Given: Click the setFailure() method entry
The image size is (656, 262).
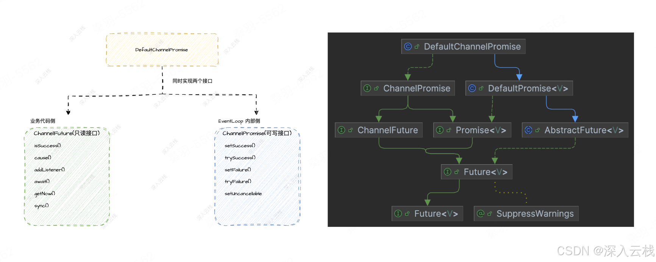Looking at the screenshot, I should click(238, 170).
